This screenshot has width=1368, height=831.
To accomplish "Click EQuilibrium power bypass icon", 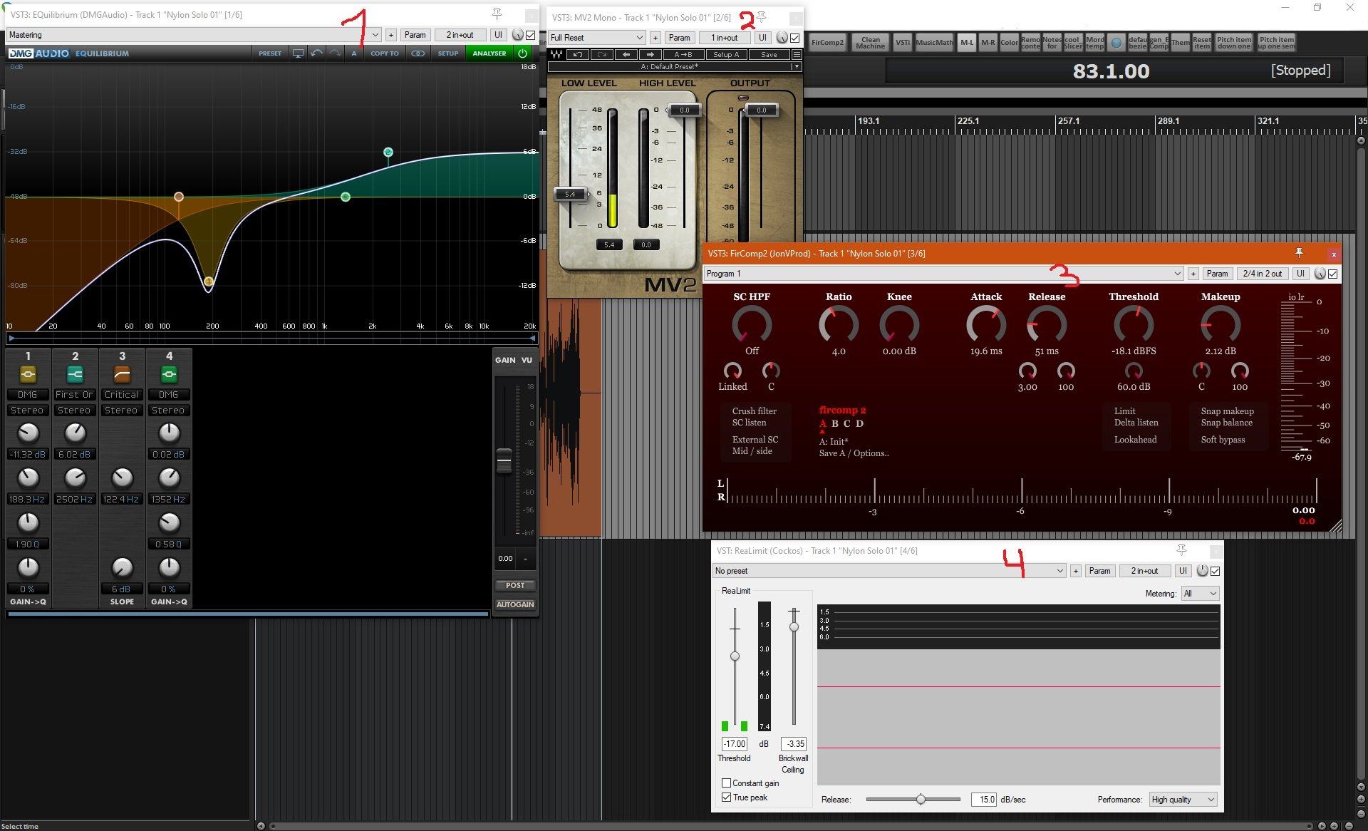I will 523,53.
